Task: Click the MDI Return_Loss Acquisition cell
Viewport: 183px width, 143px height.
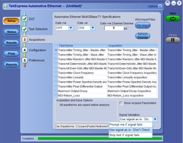Action: [x=132, y=96]
